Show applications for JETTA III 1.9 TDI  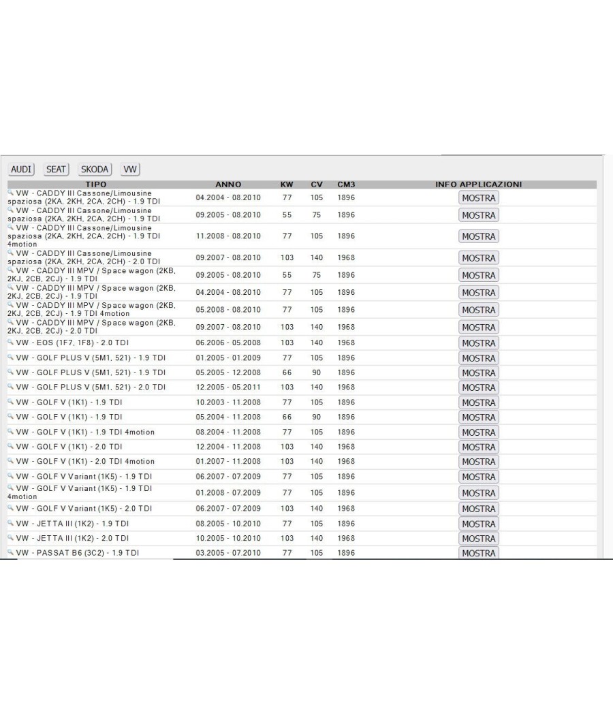pyautogui.click(x=478, y=524)
